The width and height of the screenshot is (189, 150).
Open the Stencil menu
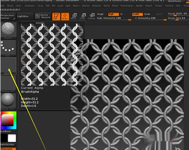coord(148,6)
